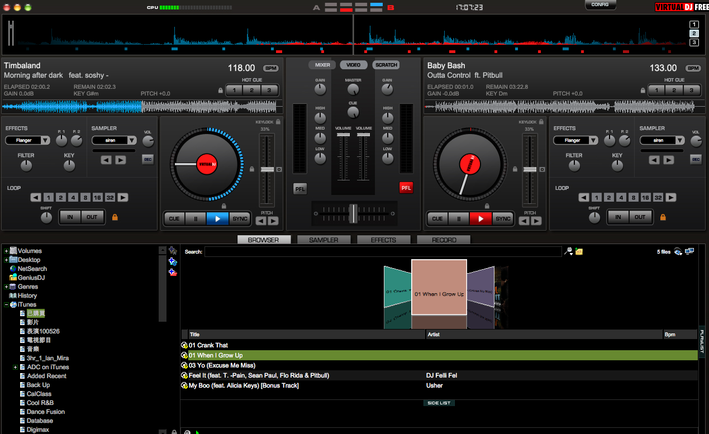Toggle KEYLOCK on the Baby Bash deck

click(x=541, y=121)
